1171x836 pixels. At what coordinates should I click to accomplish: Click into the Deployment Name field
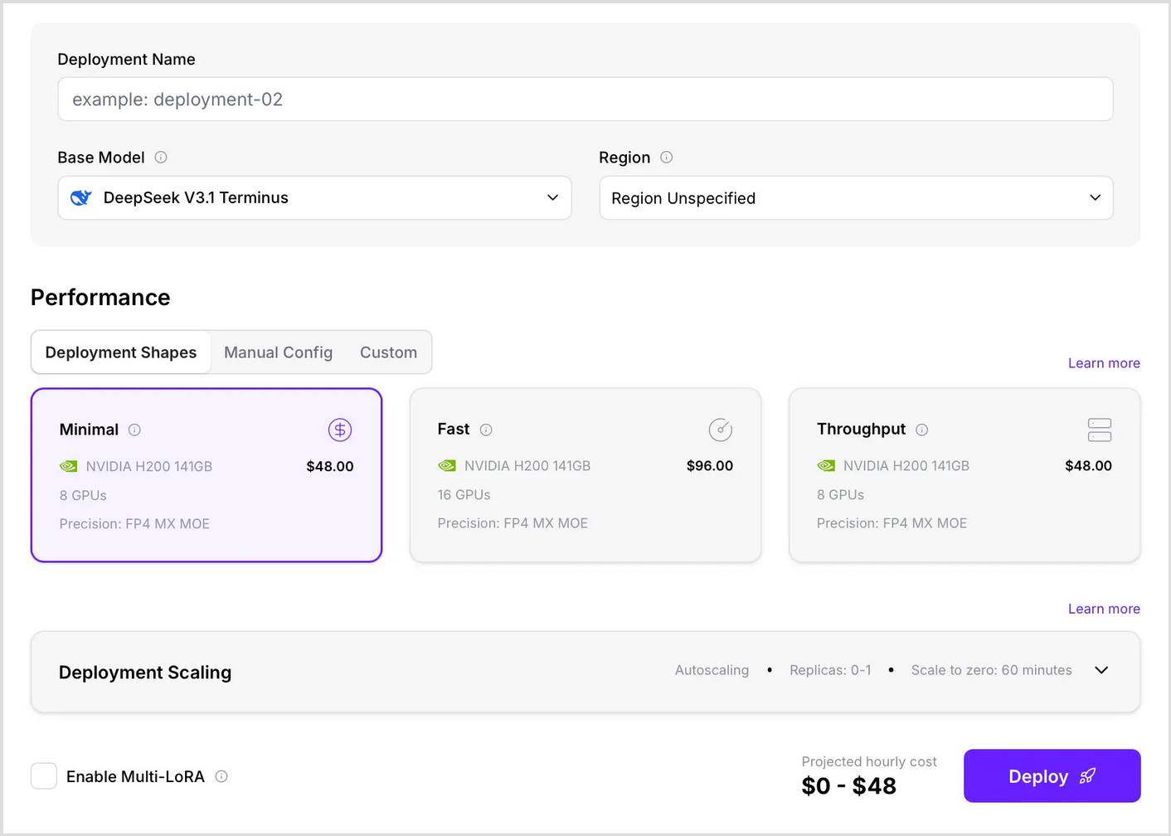pyautogui.click(x=585, y=100)
